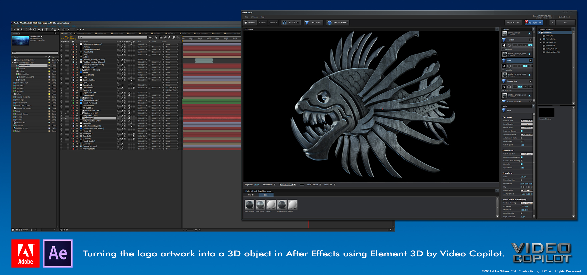Open the Window menu in Scene Setup
587x275 pixels.
pos(254,17)
